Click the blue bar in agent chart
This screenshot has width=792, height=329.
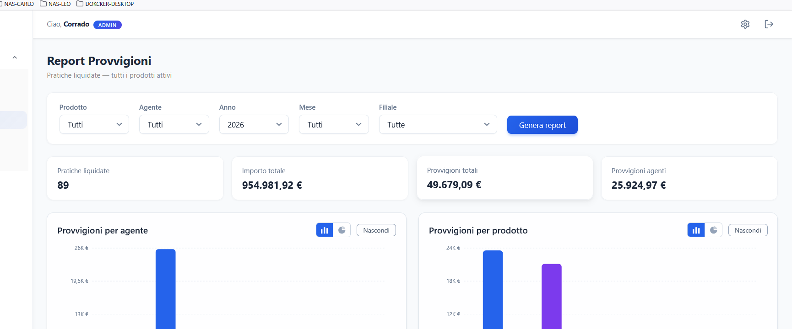[166, 289]
